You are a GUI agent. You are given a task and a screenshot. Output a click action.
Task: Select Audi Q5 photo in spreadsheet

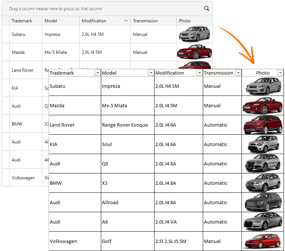click(x=263, y=164)
